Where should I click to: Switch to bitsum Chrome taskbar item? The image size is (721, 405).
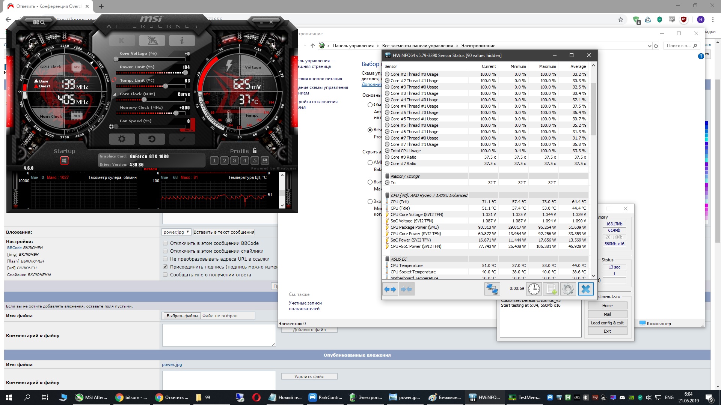pyautogui.click(x=131, y=397)
